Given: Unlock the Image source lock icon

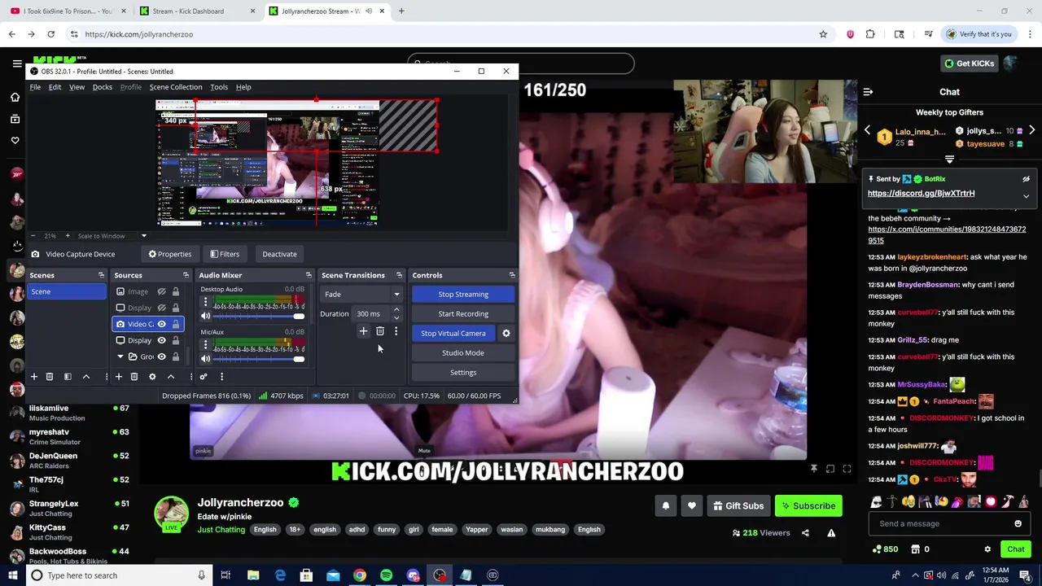Looking at the screenshot, I should pyautogui.click(x=175, y=291).
